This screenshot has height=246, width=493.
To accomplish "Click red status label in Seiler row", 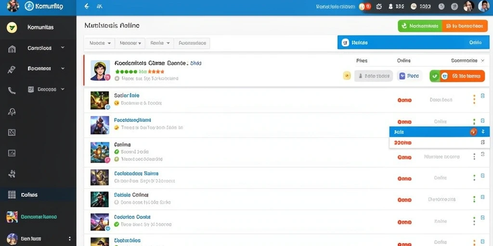I will click(x=404, y=100).
